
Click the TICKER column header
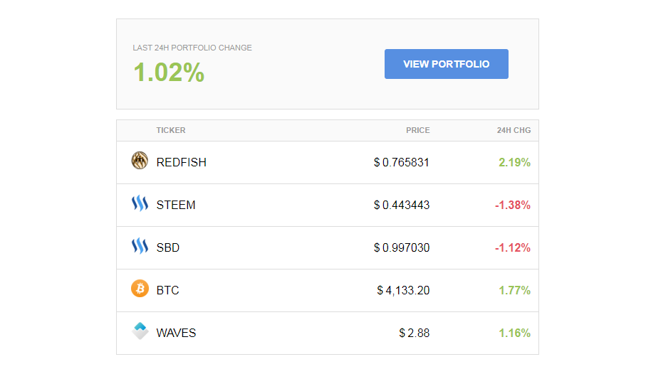point(170,130)
